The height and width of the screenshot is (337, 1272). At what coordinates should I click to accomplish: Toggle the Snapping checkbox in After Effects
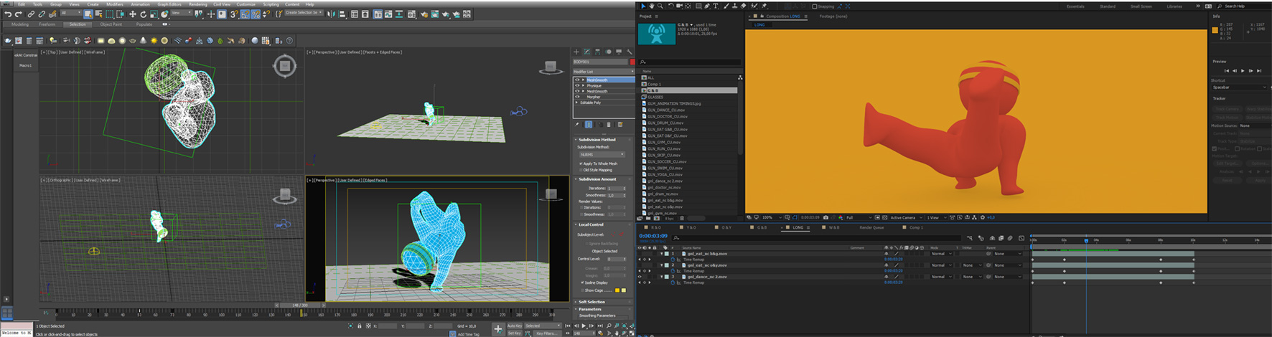point(814,6)
